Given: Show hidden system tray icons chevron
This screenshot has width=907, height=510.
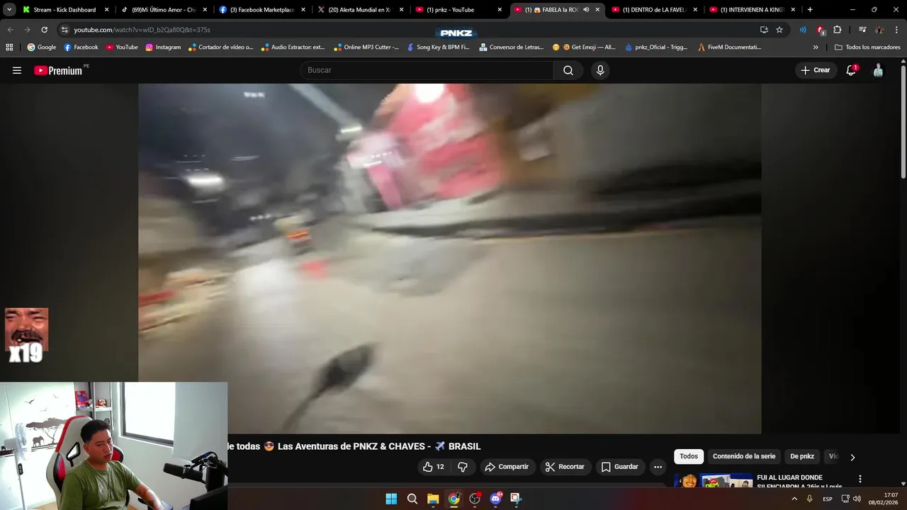Looking at the screenshot, I should pyautogui.click(x=794, y=499).
